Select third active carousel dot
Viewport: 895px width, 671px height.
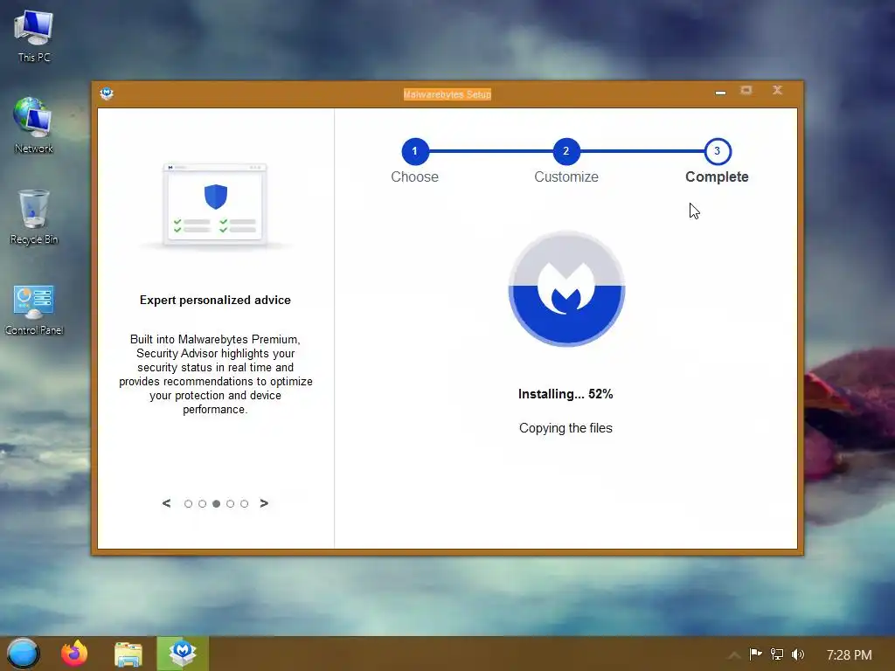pos(217,504)
